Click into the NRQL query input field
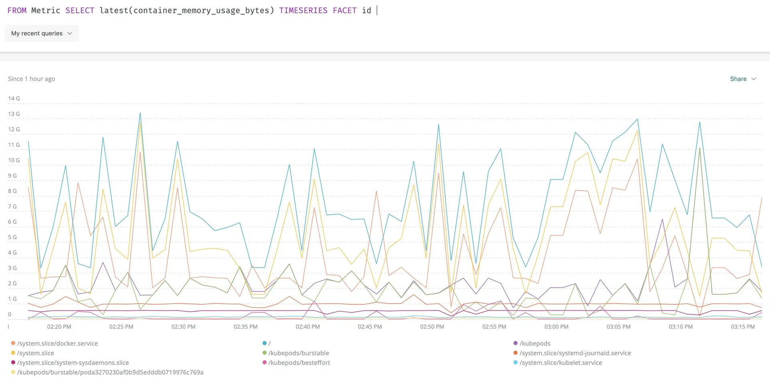Screen dimensions: 770x379 481,10
